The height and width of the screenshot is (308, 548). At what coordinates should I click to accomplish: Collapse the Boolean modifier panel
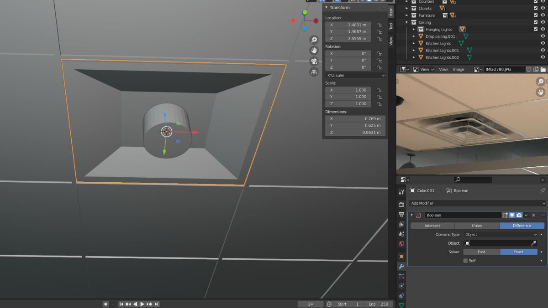412,215
